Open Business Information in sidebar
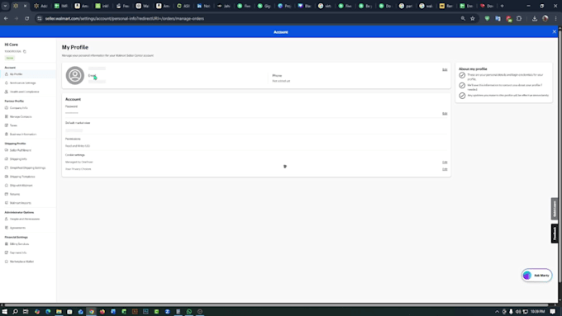The width and height of the screenshot is (562, 316). click(x=23, y=134)
